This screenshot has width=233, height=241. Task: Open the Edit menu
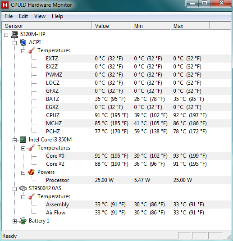pyautogui.click(x=23, y=16)
